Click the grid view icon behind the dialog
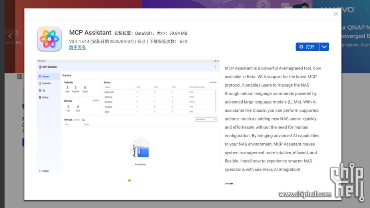370x208 pixels. 20,77
